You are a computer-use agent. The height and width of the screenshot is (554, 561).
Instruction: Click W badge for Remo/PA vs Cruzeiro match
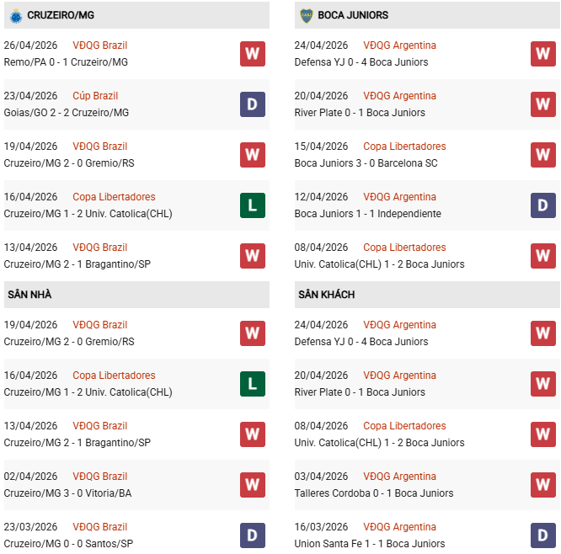[253, 54]
